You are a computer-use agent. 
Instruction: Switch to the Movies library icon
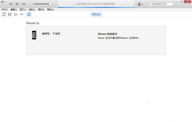10,14
